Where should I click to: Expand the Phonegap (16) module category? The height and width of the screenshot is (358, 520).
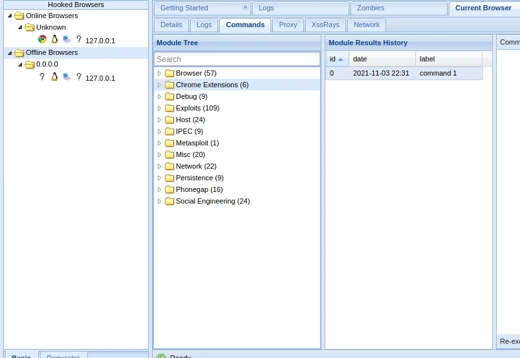[159, 189]
